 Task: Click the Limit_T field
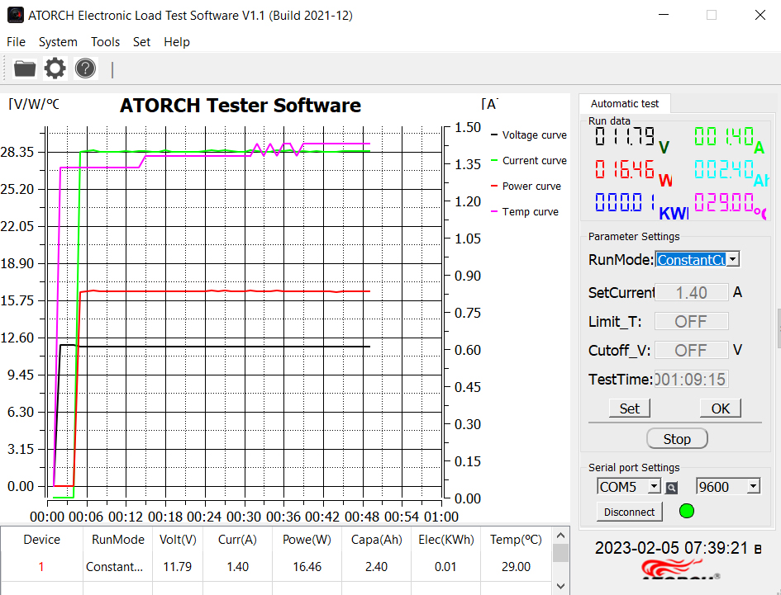tap(692, 321)
